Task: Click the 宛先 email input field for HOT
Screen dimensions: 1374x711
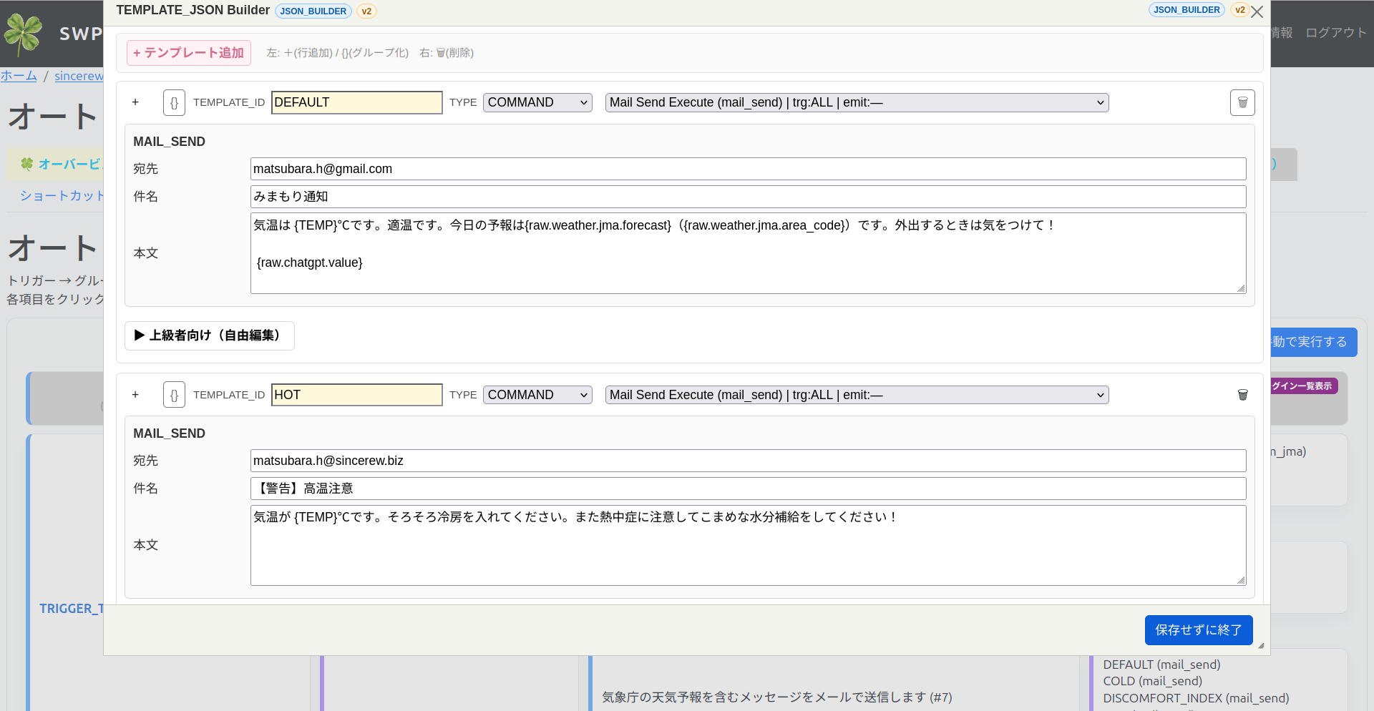Action: coord(747,461)
